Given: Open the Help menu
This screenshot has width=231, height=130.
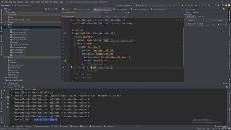Looking at the screenshot, I should (x=62, y=2).
